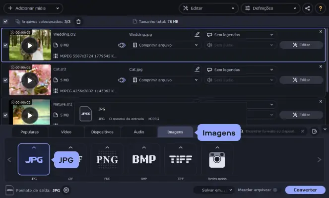Screen dimensions: 329x198
Task: Open help via question mark icon
Action: (321, 8)
